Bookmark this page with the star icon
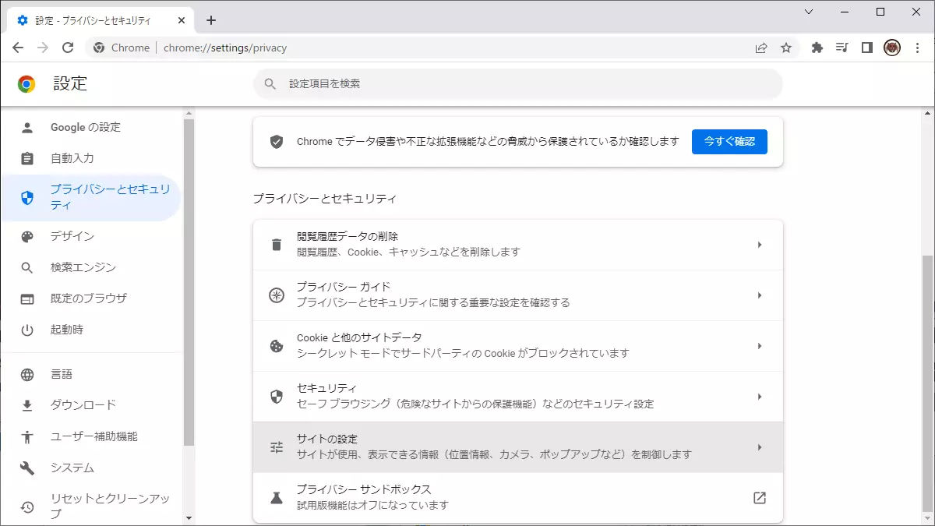The width and height of the screenshot is (935, 526). pyautogui.click(x=786, y=48)
